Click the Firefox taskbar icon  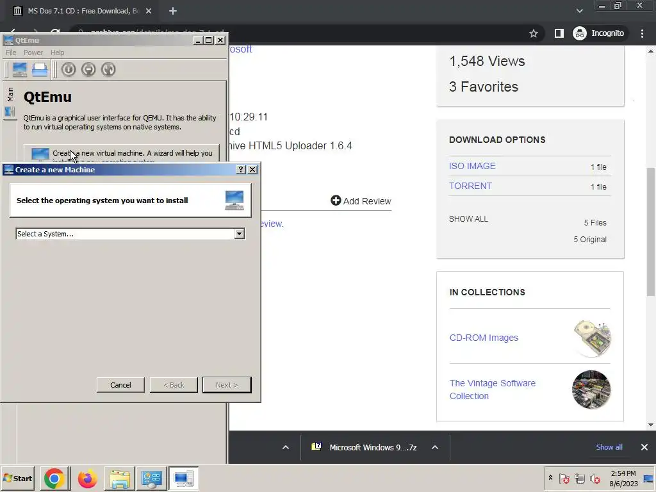point(87,479)
